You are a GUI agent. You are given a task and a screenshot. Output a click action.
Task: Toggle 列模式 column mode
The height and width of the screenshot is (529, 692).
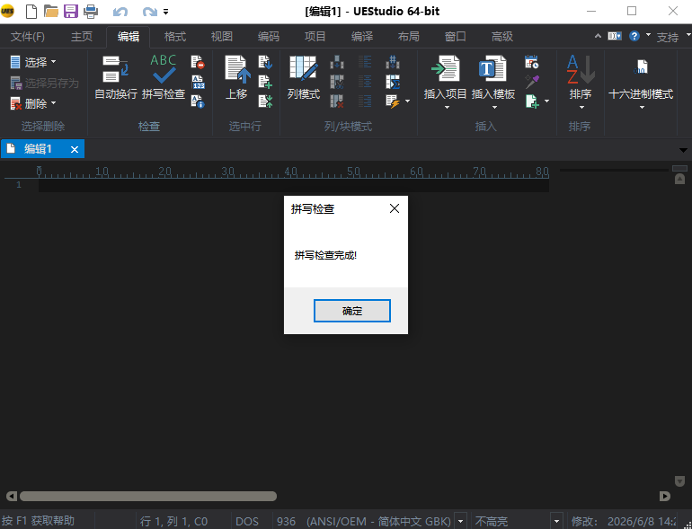pyautogui.click(x=304, y=77)
